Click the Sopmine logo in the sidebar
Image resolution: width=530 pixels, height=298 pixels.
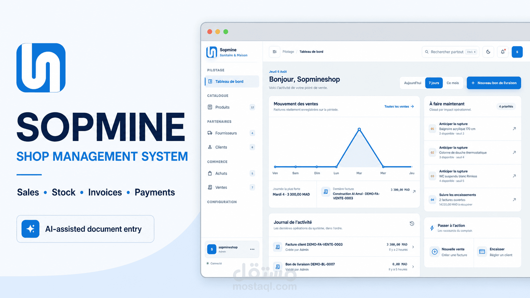coord(212,52)
